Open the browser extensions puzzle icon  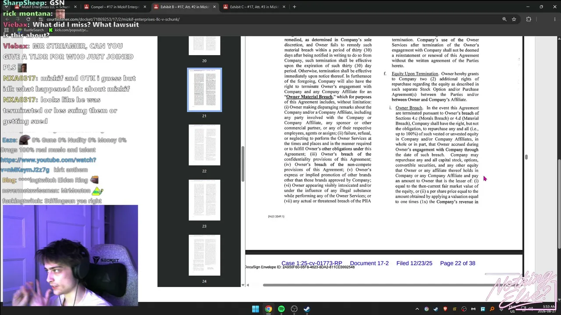(x=529, y=19)
